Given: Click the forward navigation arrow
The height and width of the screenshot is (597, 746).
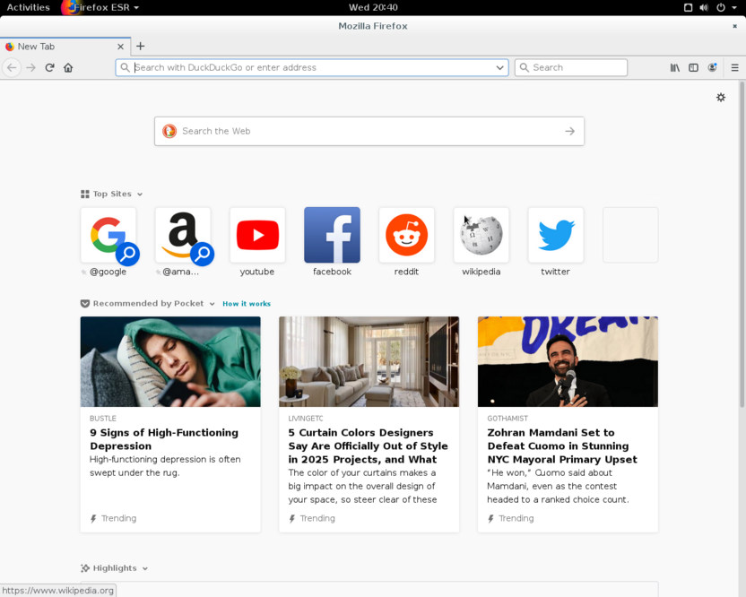Looking at the screenshot, I should pyautogui.click(x=30, y=67).
